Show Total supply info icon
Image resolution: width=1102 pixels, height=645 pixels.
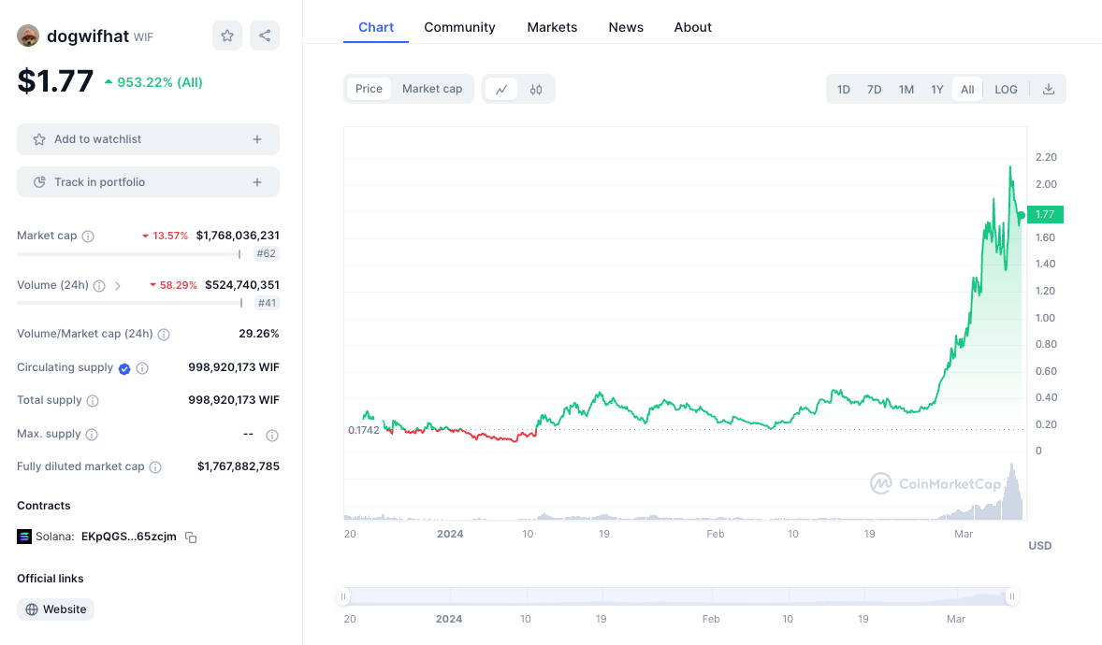pyautogui.click(x=93, y=400)
